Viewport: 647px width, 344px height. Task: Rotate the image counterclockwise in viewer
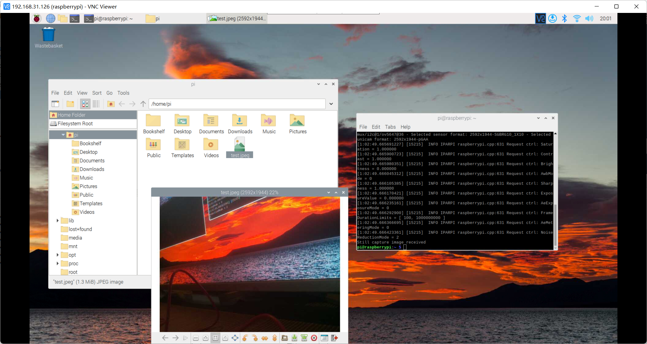[245, 338]
